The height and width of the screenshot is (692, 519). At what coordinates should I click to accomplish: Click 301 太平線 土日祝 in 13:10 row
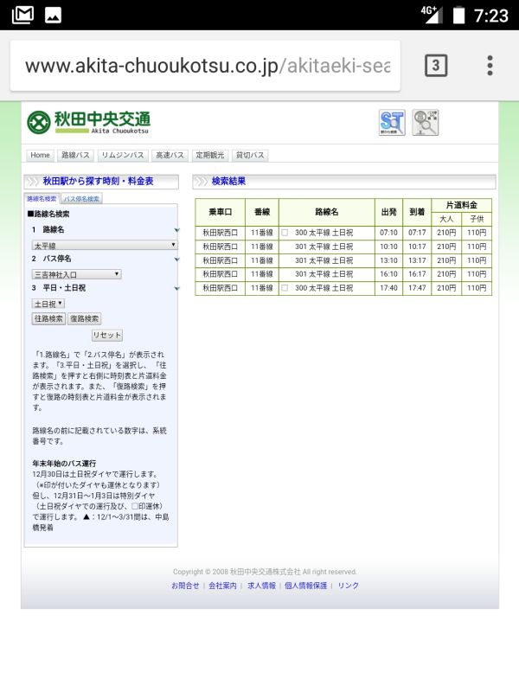324,260
